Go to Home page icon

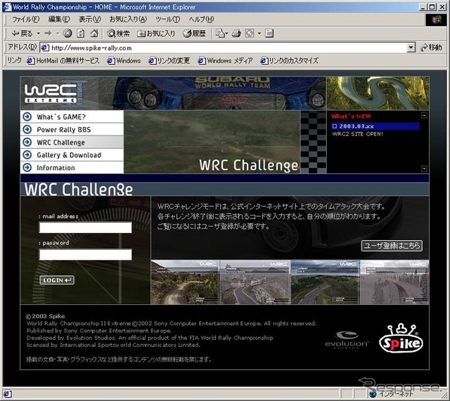[94, 34]
